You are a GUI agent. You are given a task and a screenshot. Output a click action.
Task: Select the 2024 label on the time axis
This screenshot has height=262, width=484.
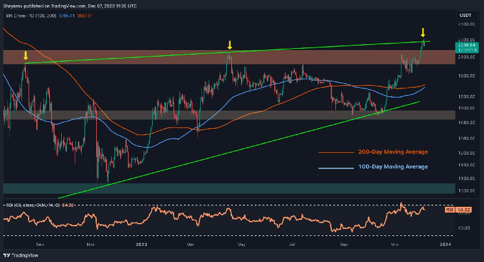pos(444,246)
